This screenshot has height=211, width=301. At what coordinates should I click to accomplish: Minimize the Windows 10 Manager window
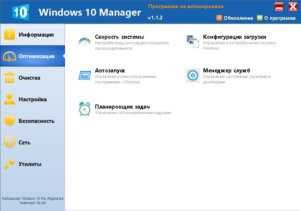pyautogui.click(x=279, y=7)
